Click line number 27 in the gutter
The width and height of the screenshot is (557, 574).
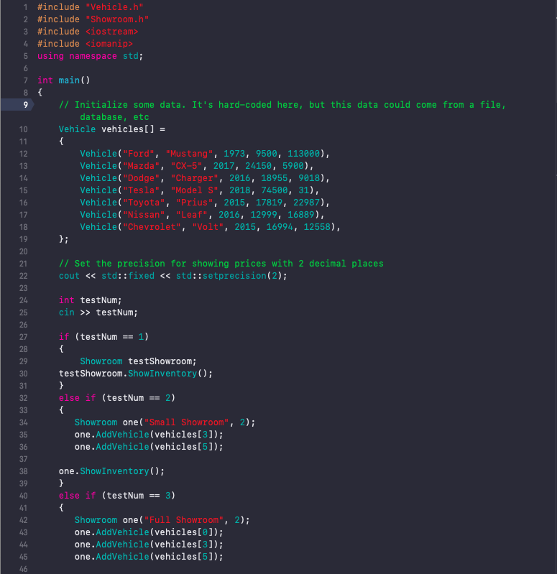[24, 337]
